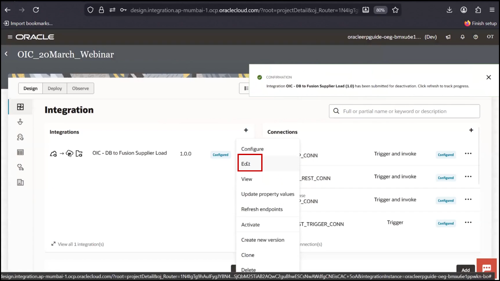Click the 80% zoom level indicator
This screenshot has width=500, height=281.
pos(380,10)
